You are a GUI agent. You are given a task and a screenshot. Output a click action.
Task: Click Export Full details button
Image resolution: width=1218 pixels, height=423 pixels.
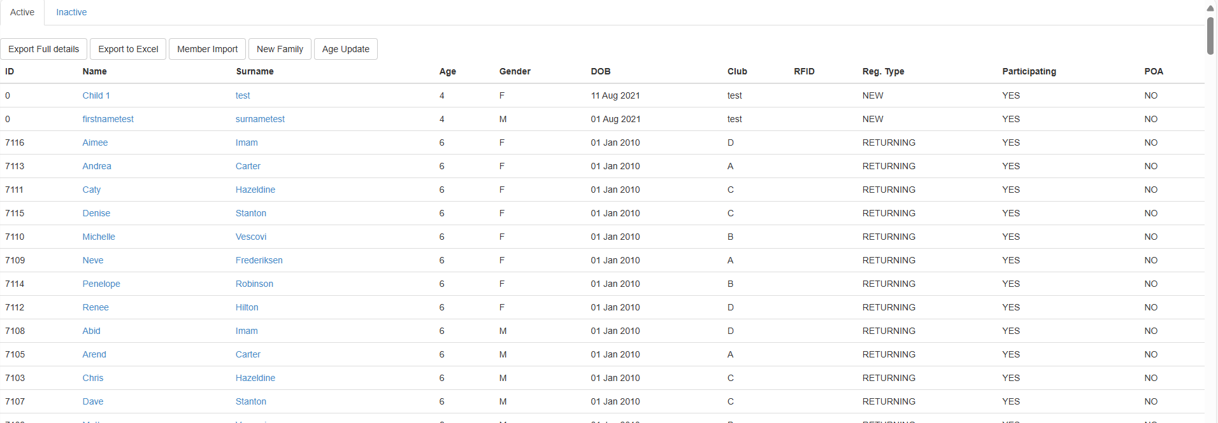coord(44,49)
